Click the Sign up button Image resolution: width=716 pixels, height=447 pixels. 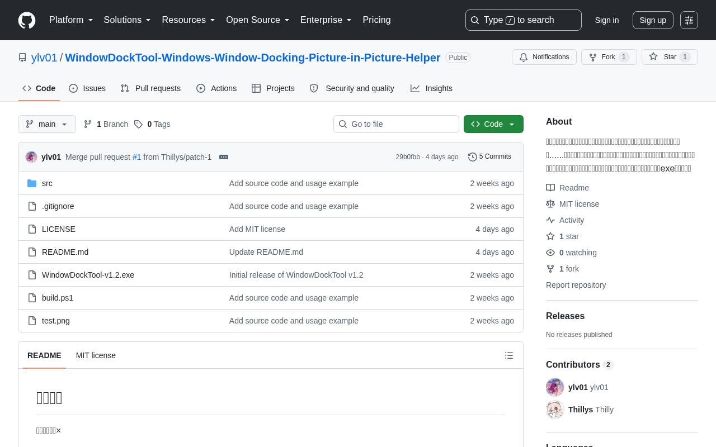tap(653, 20)
